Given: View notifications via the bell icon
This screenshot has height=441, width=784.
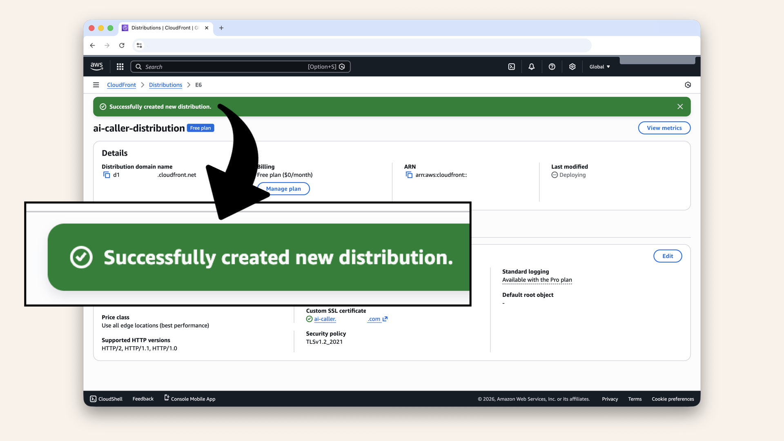Looking at the screenshot, I should 531,67.
